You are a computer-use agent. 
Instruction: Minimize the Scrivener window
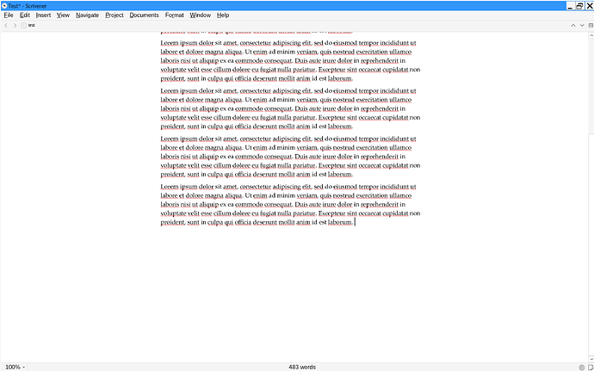pos(570,6)
